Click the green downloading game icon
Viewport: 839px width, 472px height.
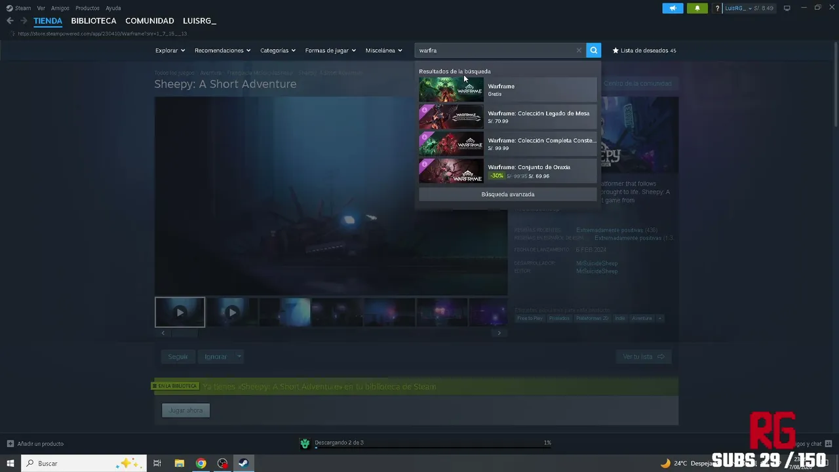tap(305, 444)
